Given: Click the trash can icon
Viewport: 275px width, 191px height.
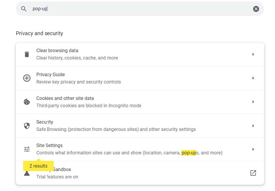Looking at the screenshot, I should [27, 54].
